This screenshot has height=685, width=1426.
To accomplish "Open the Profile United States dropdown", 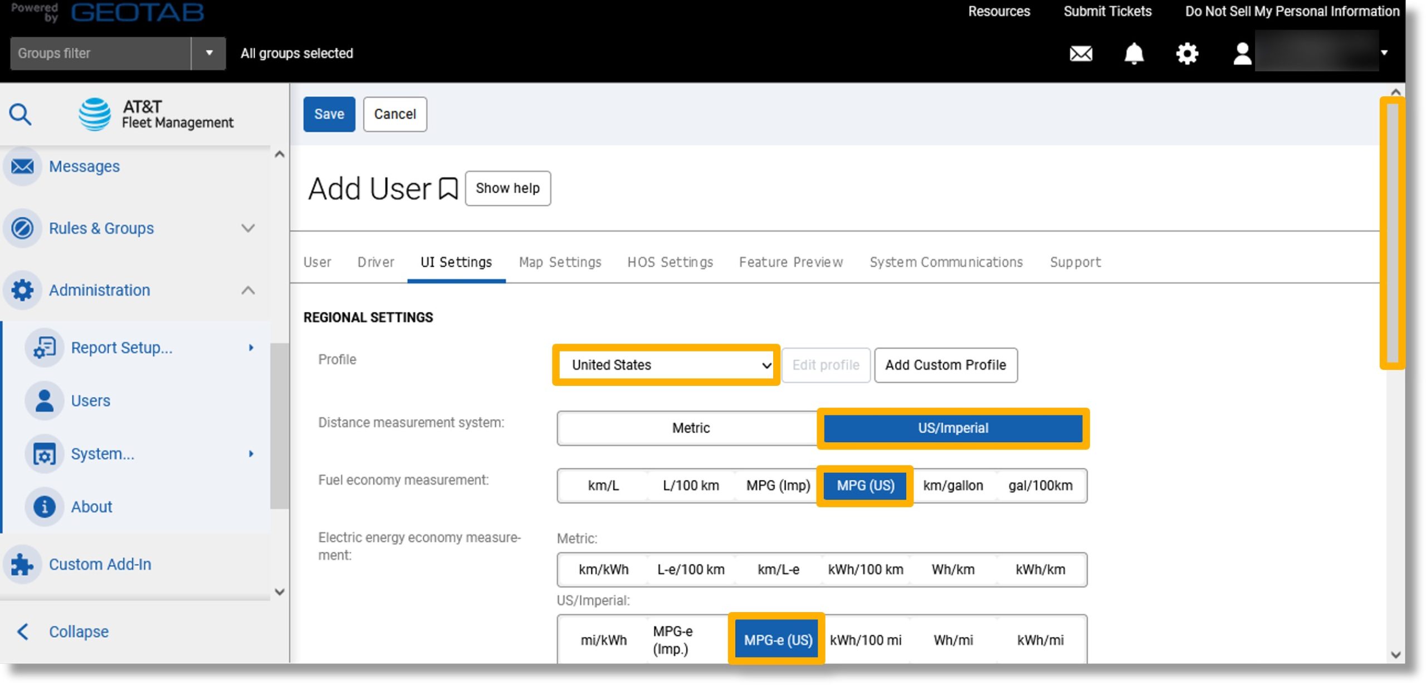I will pyautogui.click(x=666, y=365).
